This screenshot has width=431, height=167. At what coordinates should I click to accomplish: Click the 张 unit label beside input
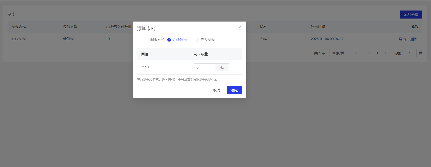pyautogui.click(x=222, y=67)
